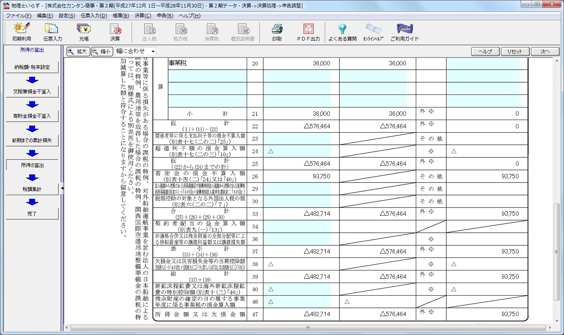The height and width of the screenshot is (335, 564).
Task: Click the 初期利用 toolbar icon
Action: [x=21, y=32]
